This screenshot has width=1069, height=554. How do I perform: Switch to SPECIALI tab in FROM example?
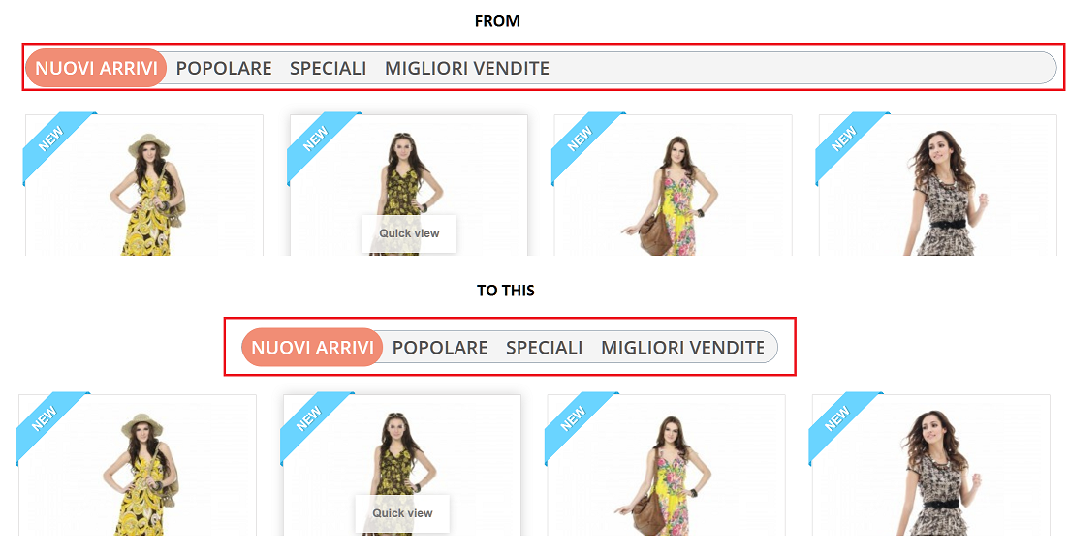[328, 68]
